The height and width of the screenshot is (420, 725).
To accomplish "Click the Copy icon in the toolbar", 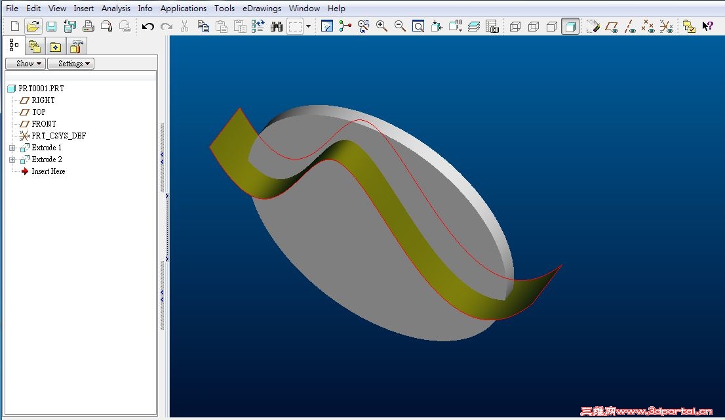I will (x=203, y=26).
